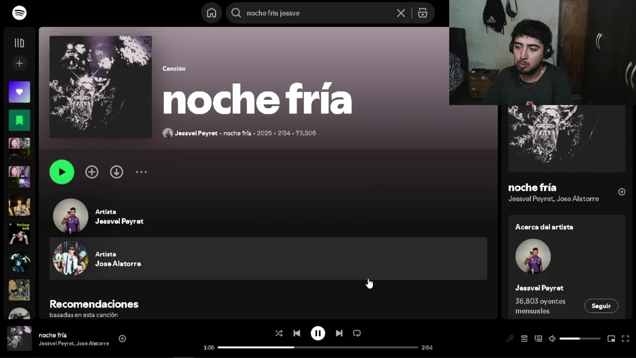Click the 36,803 oyentes mensuales text
This screenshot has width=636, height=358.
click(x=540, y=306)
